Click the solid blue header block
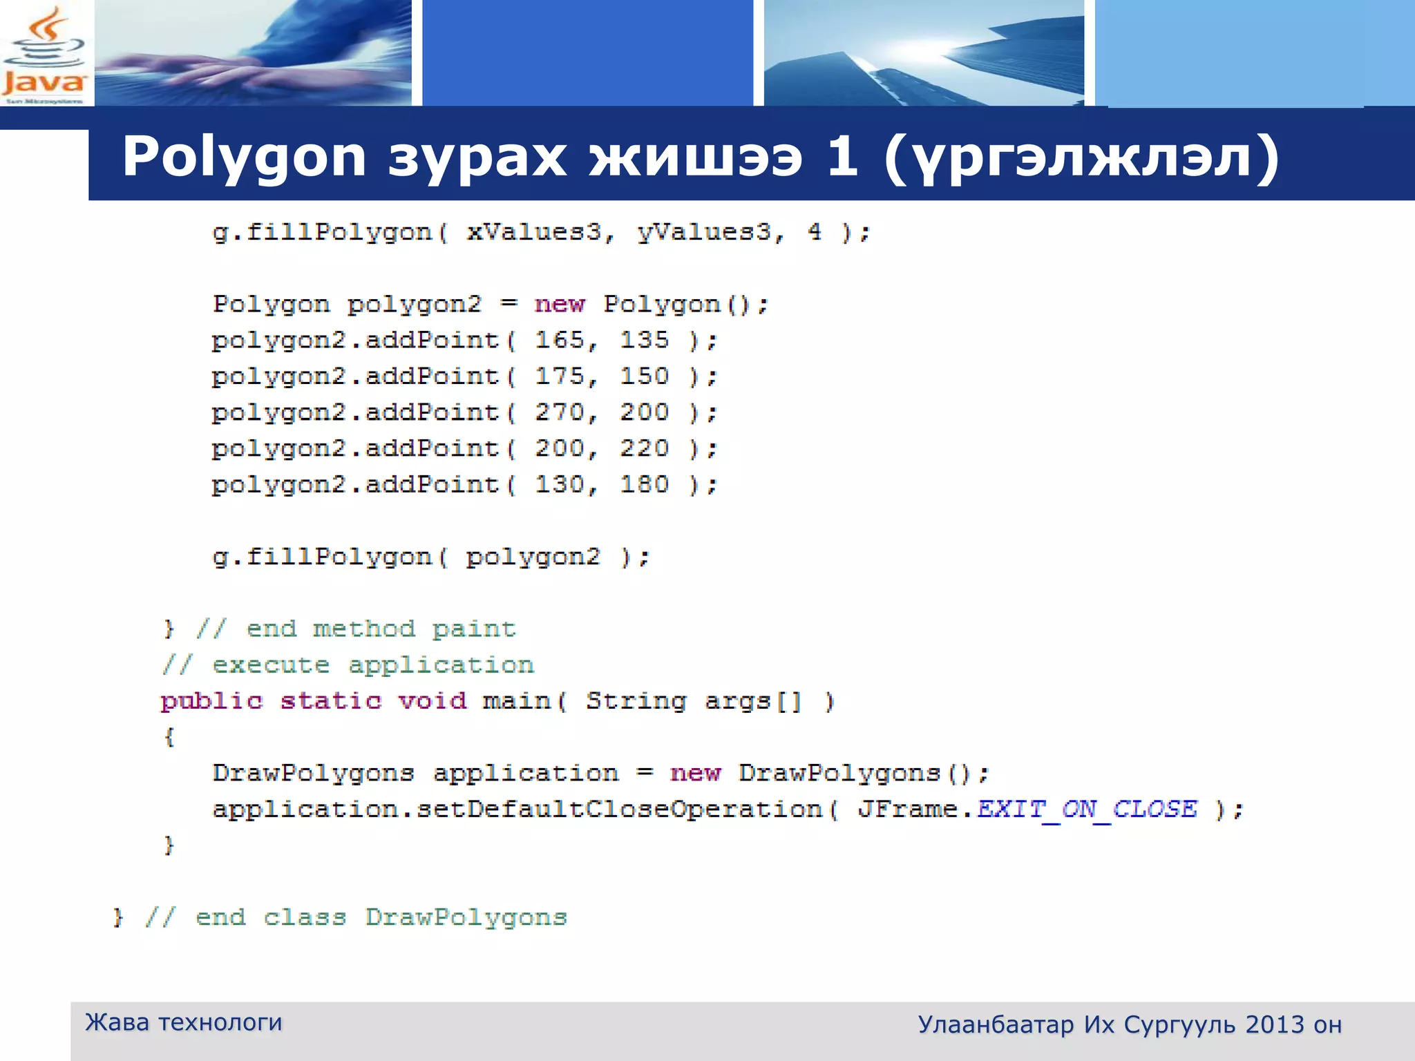The height and width of the screenshot is (1061, 1415). click(587, 53)
